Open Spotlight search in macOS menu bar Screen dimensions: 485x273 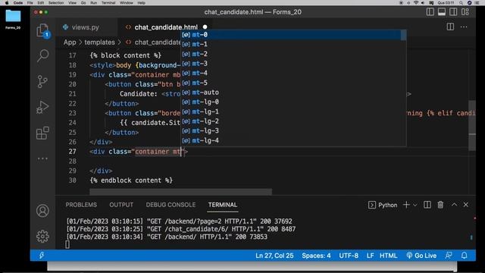(461, 3)
